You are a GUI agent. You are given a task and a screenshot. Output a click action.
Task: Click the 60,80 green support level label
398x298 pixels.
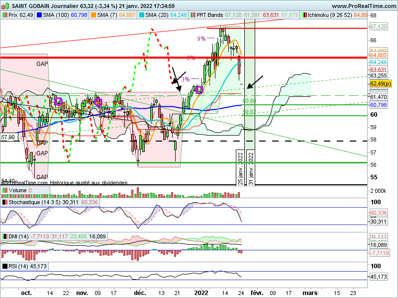(249, 101)
